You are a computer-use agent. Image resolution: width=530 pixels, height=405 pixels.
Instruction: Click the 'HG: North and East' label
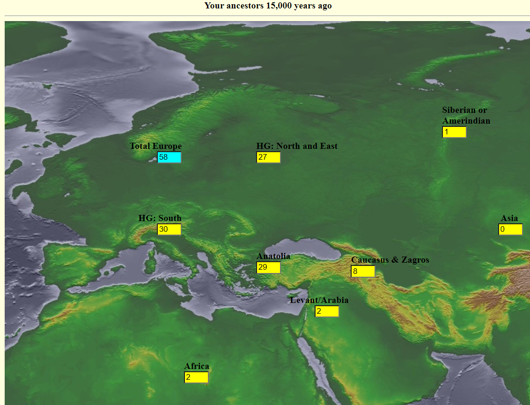click(x=297, y=146)
